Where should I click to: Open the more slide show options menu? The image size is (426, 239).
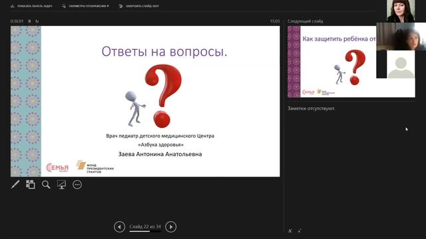[77, 185]
